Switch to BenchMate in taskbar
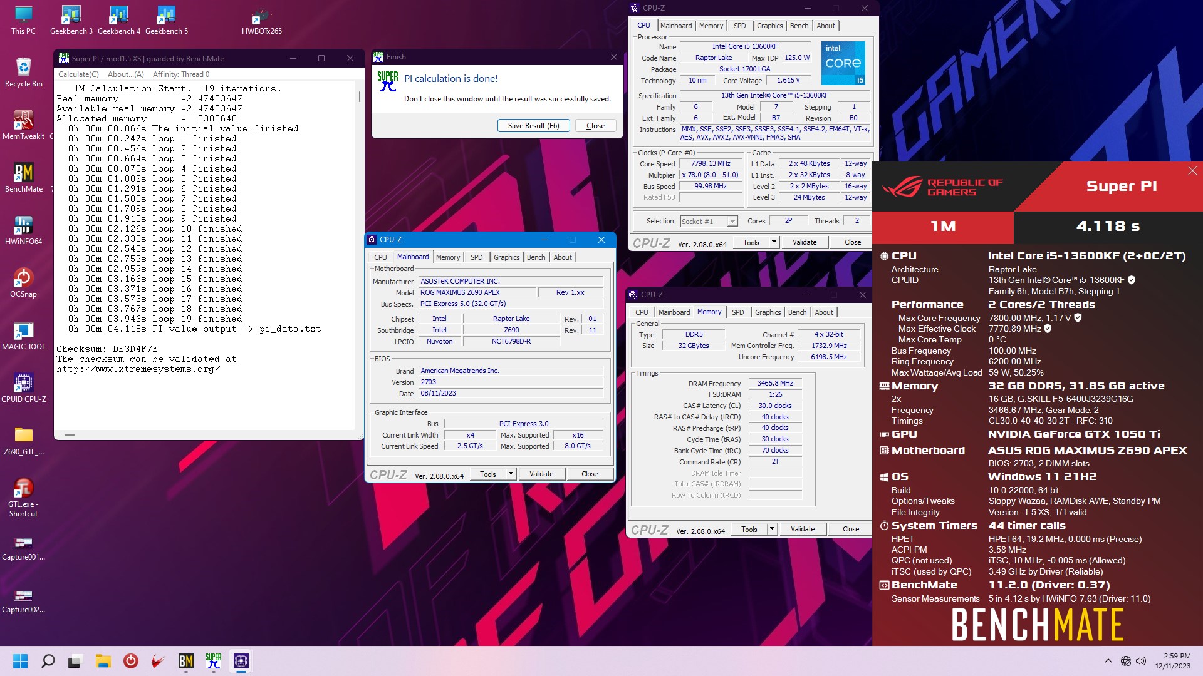This screenshot has height=676, width=1203. (186, 661)
